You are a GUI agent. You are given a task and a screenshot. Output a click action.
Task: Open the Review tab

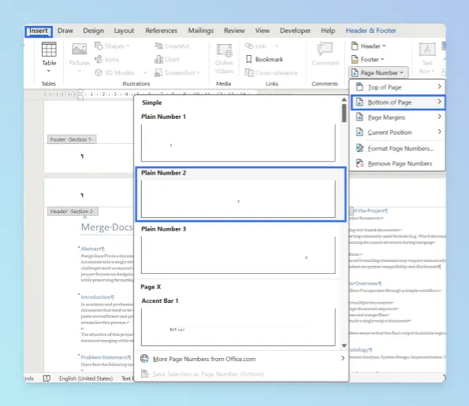(235, 31)
